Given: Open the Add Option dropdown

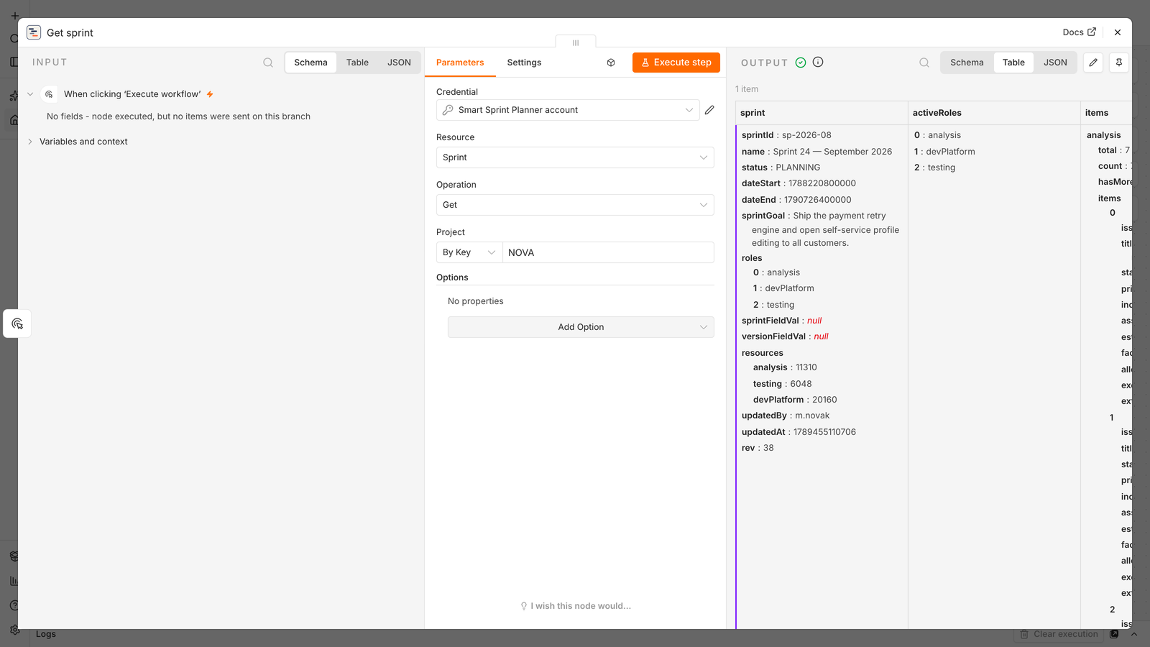Looking at the screenshot, I should (x=581, y=327).
